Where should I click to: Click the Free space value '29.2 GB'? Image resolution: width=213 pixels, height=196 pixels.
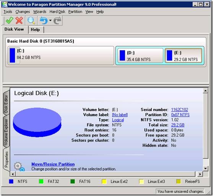tap(178, 135)
